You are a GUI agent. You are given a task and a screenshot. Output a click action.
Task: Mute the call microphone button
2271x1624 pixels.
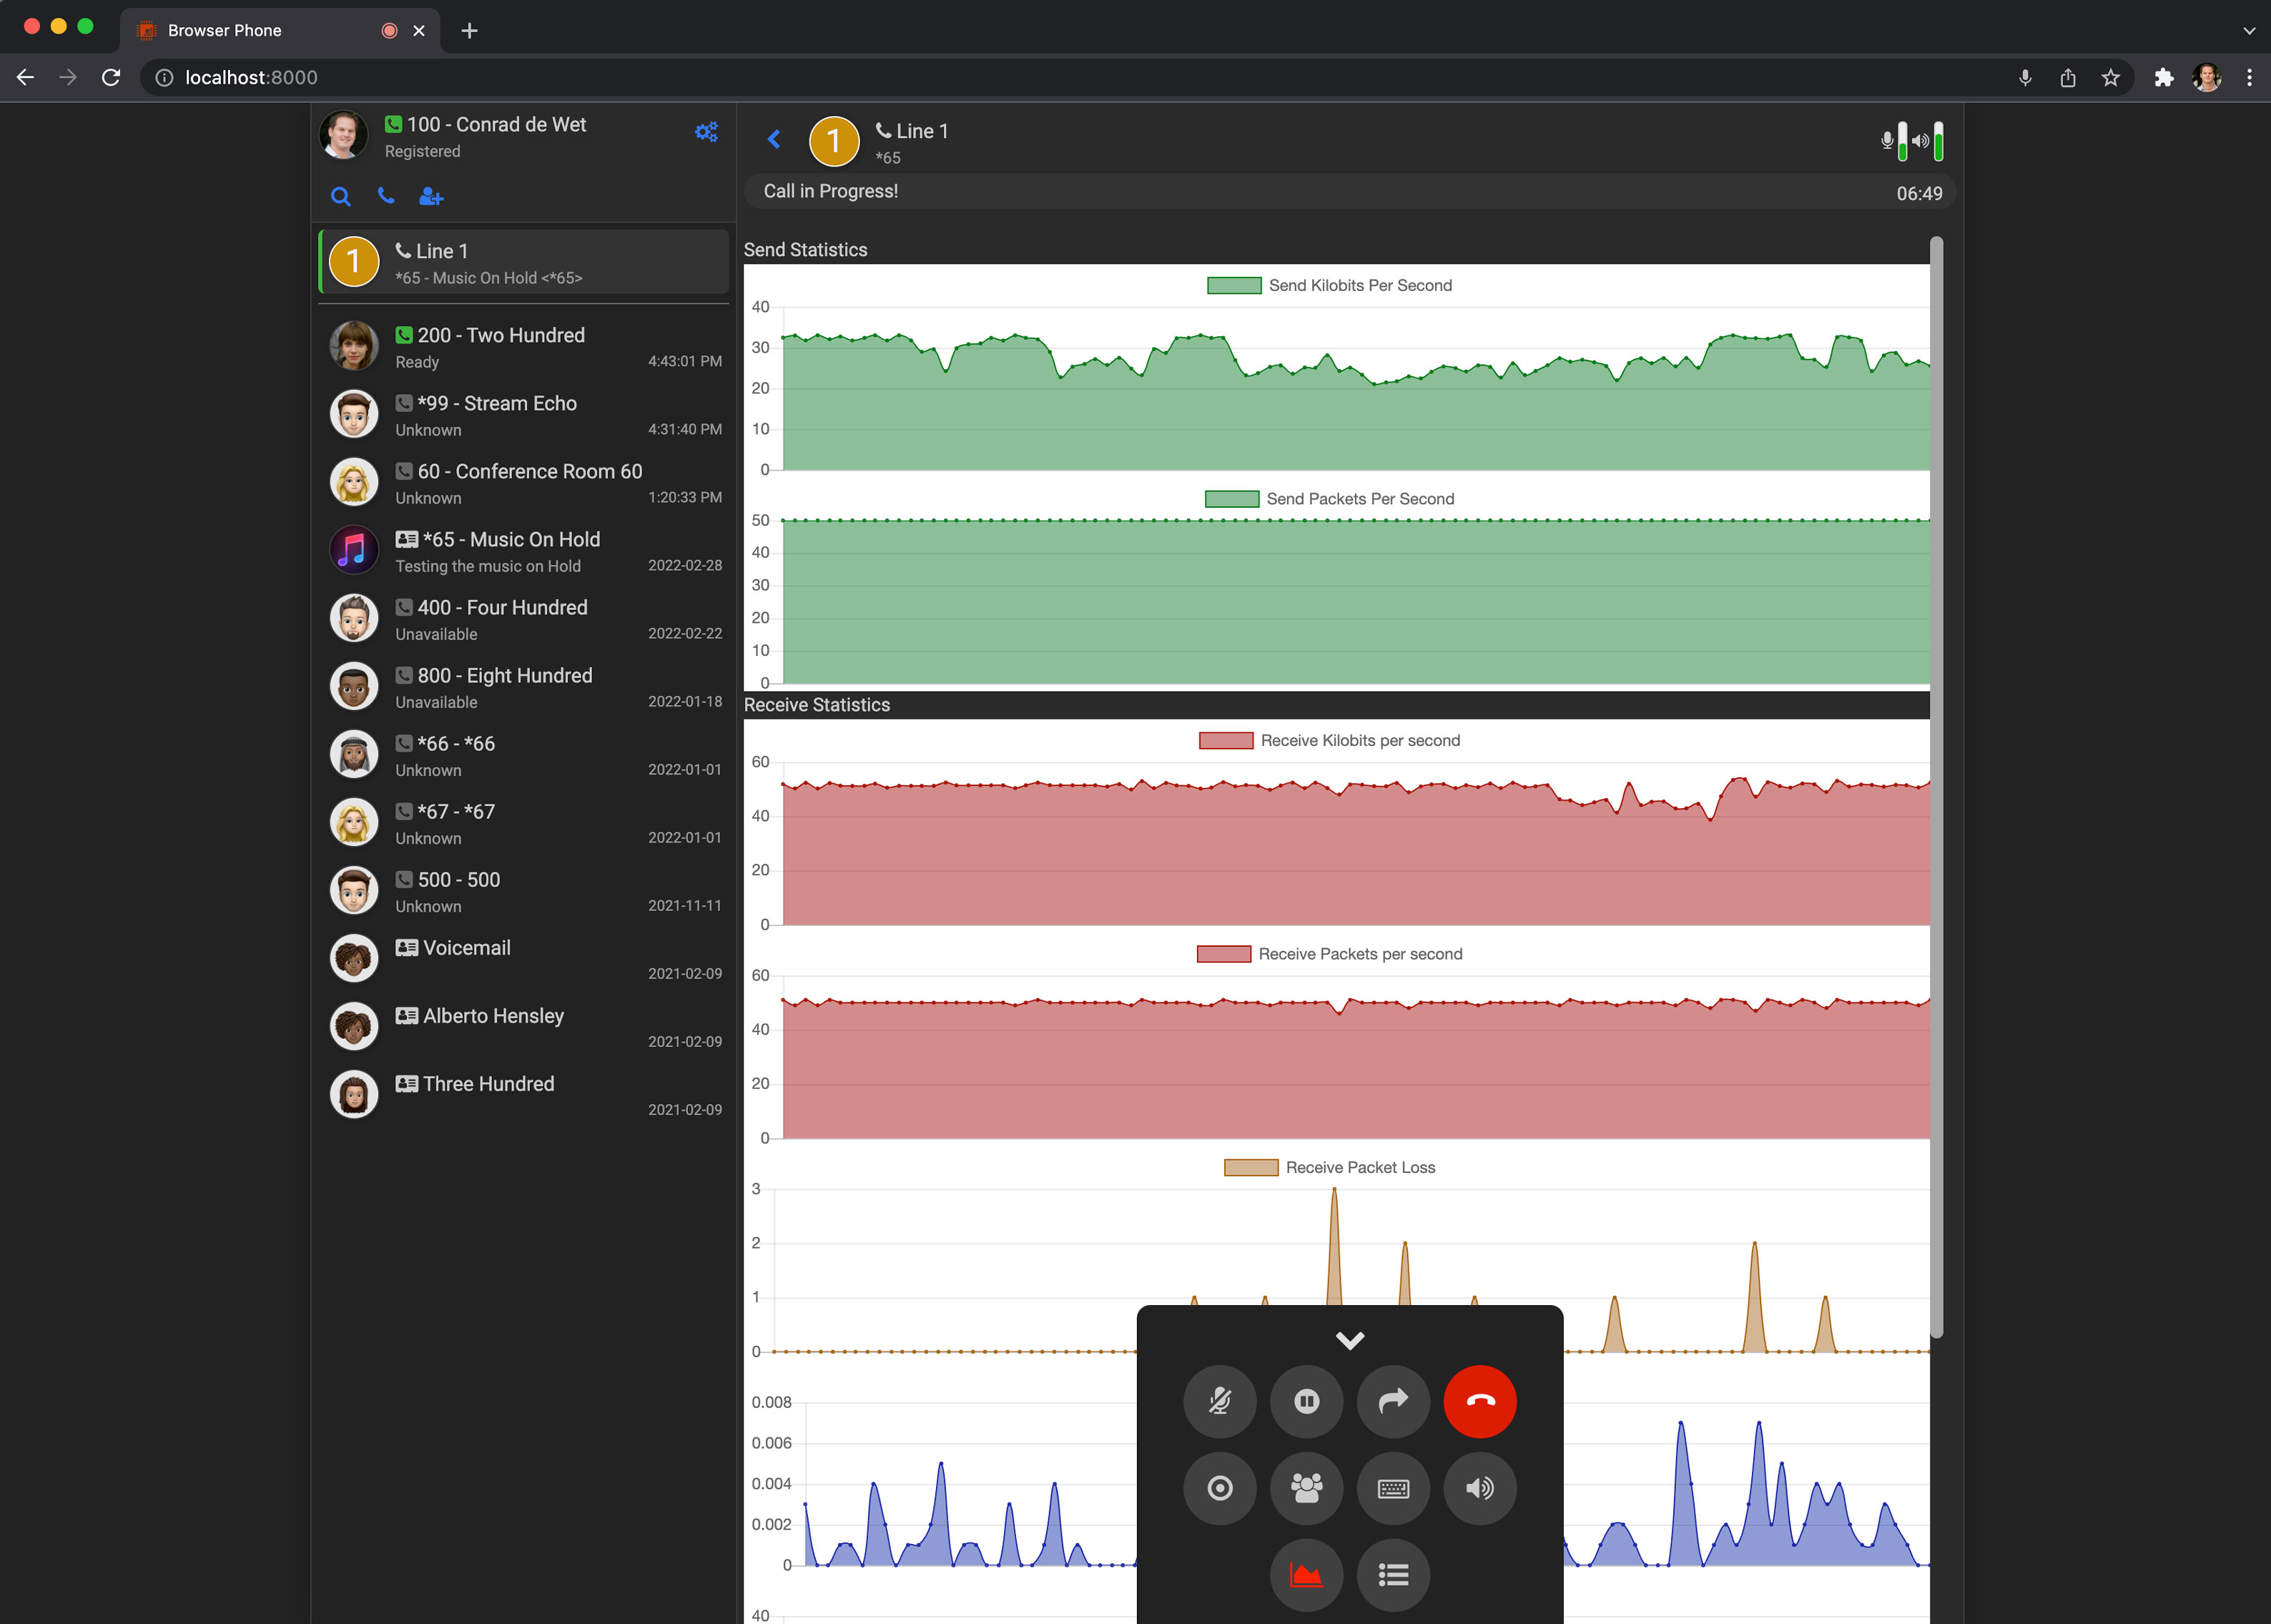click(x=1219, y=1401)
